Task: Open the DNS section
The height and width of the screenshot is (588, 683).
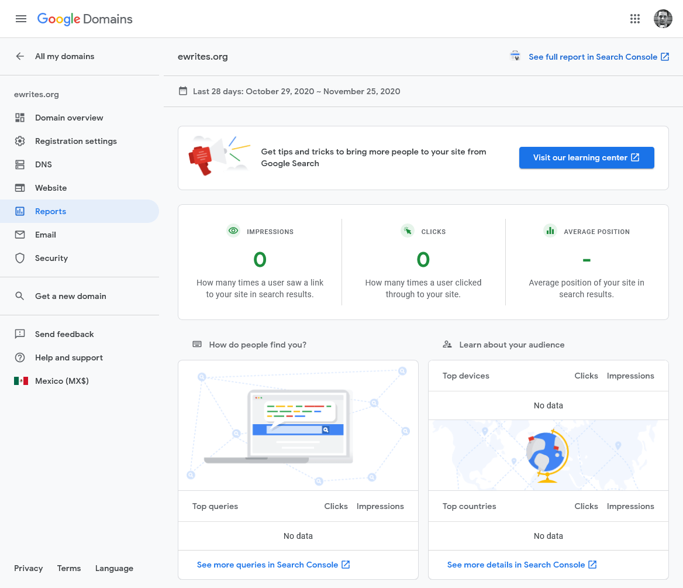Action: point(80,164)
